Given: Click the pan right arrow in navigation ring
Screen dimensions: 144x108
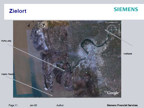Looking at the screenshot, I should (114, 30).
